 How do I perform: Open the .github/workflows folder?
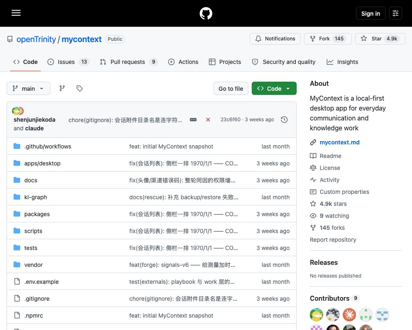tap(47, 146)
